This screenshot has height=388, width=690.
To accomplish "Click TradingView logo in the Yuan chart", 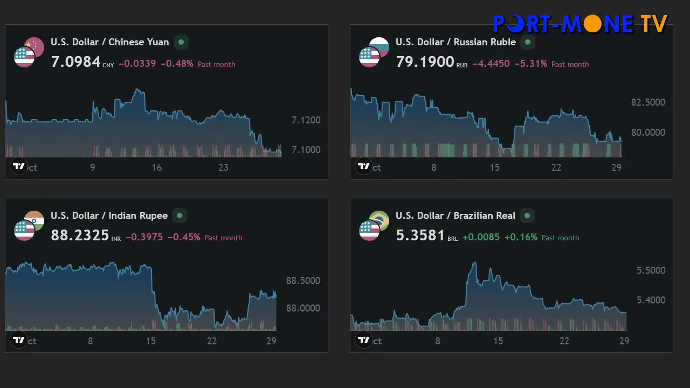I will (x=19, y=167).
